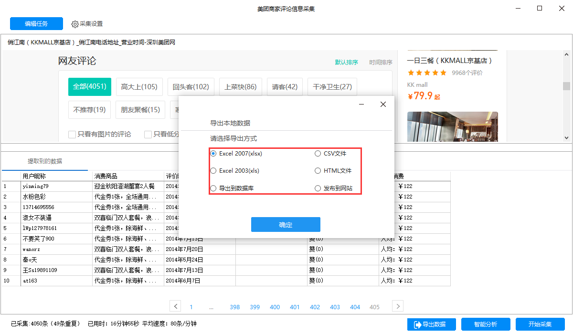The width and height of the screenshot is (573, 334).
Task: Click the 编辑任务 button
Action: pos(36,24)
